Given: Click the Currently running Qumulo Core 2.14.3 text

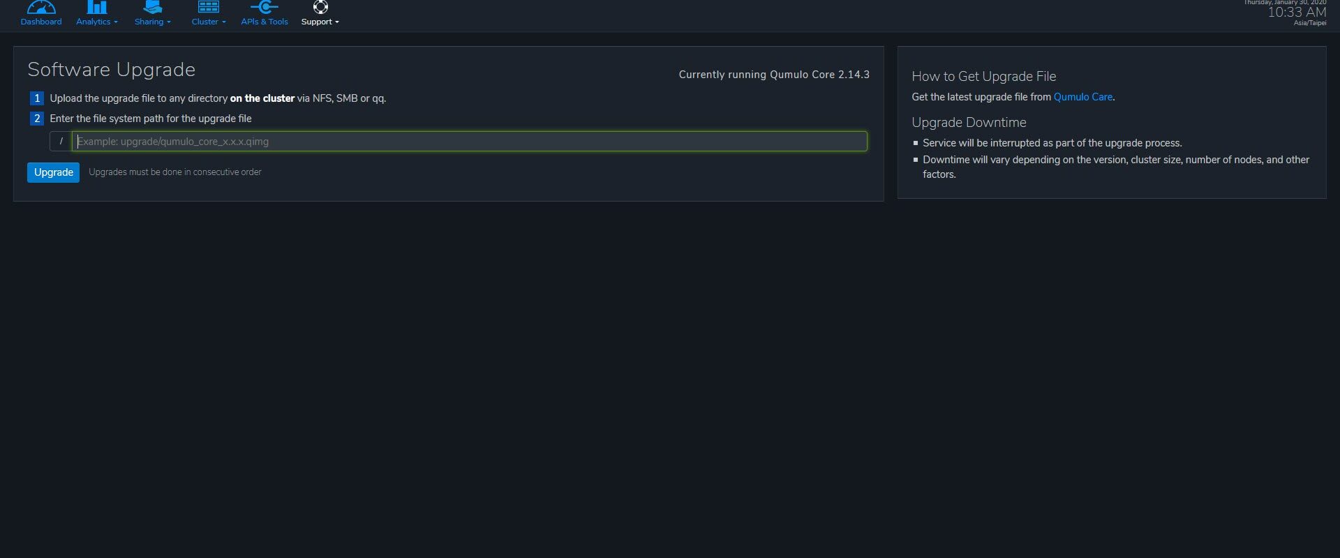Looking at the screenshot, I should [x=774, y=75].
